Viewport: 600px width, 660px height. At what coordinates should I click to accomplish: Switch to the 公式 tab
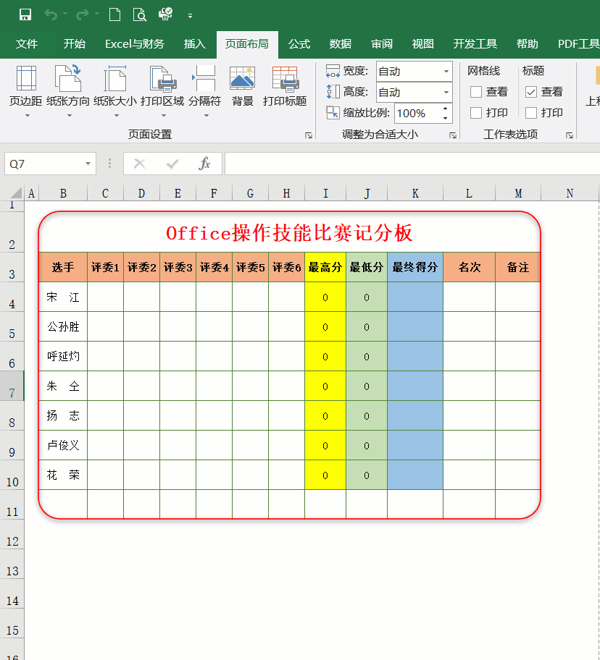[x=299, y=43]
